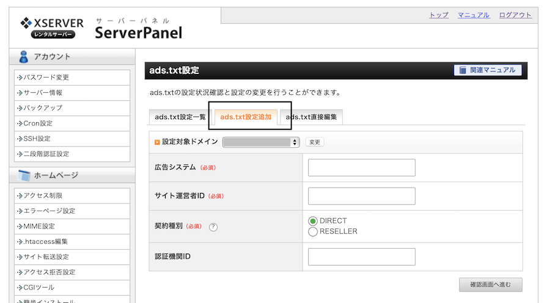The height and width of the screenshot is (303, 550).
Task: Click the 認証機関ID input field
Action: click(362, 257)
